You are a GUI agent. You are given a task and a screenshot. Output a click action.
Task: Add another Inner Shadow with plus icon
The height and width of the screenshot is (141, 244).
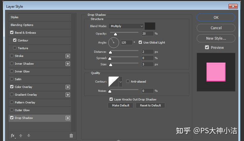pos(68,64)
